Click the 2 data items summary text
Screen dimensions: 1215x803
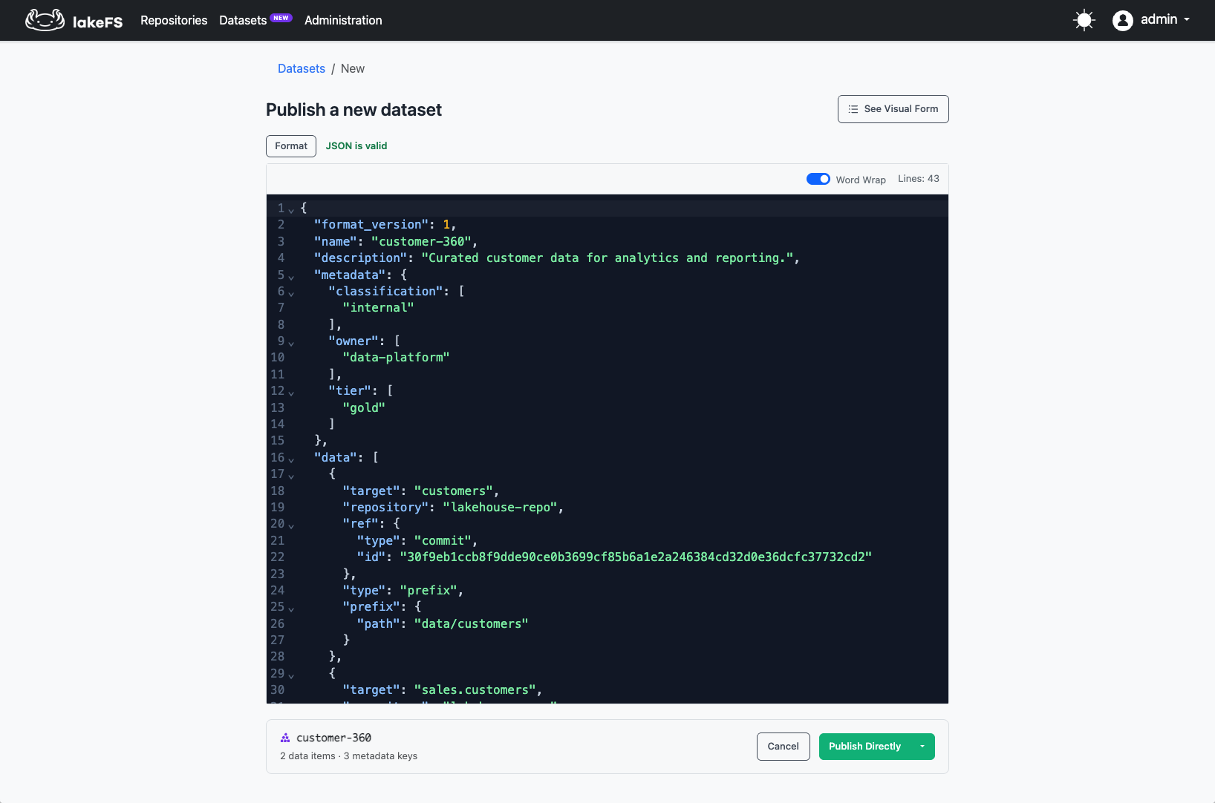(x=307, y=756)
